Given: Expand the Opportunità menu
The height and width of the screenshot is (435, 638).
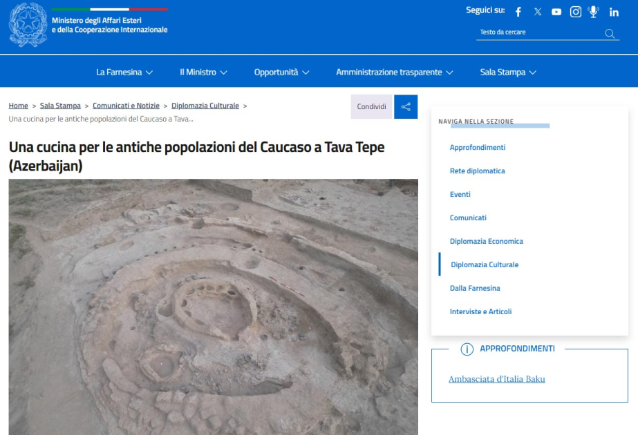Looking at the screenshot, I should [x=281, y=72].
